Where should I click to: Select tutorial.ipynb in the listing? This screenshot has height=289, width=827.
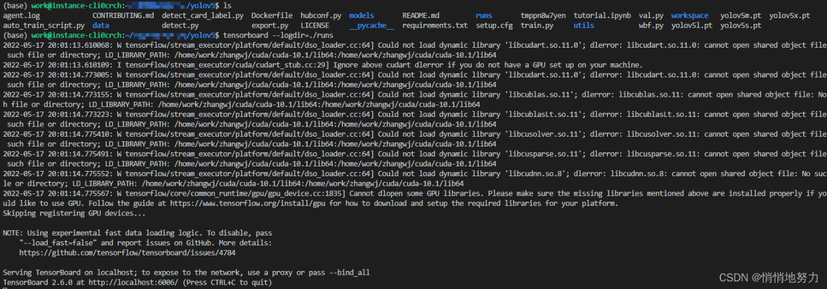tap(602, 15)
